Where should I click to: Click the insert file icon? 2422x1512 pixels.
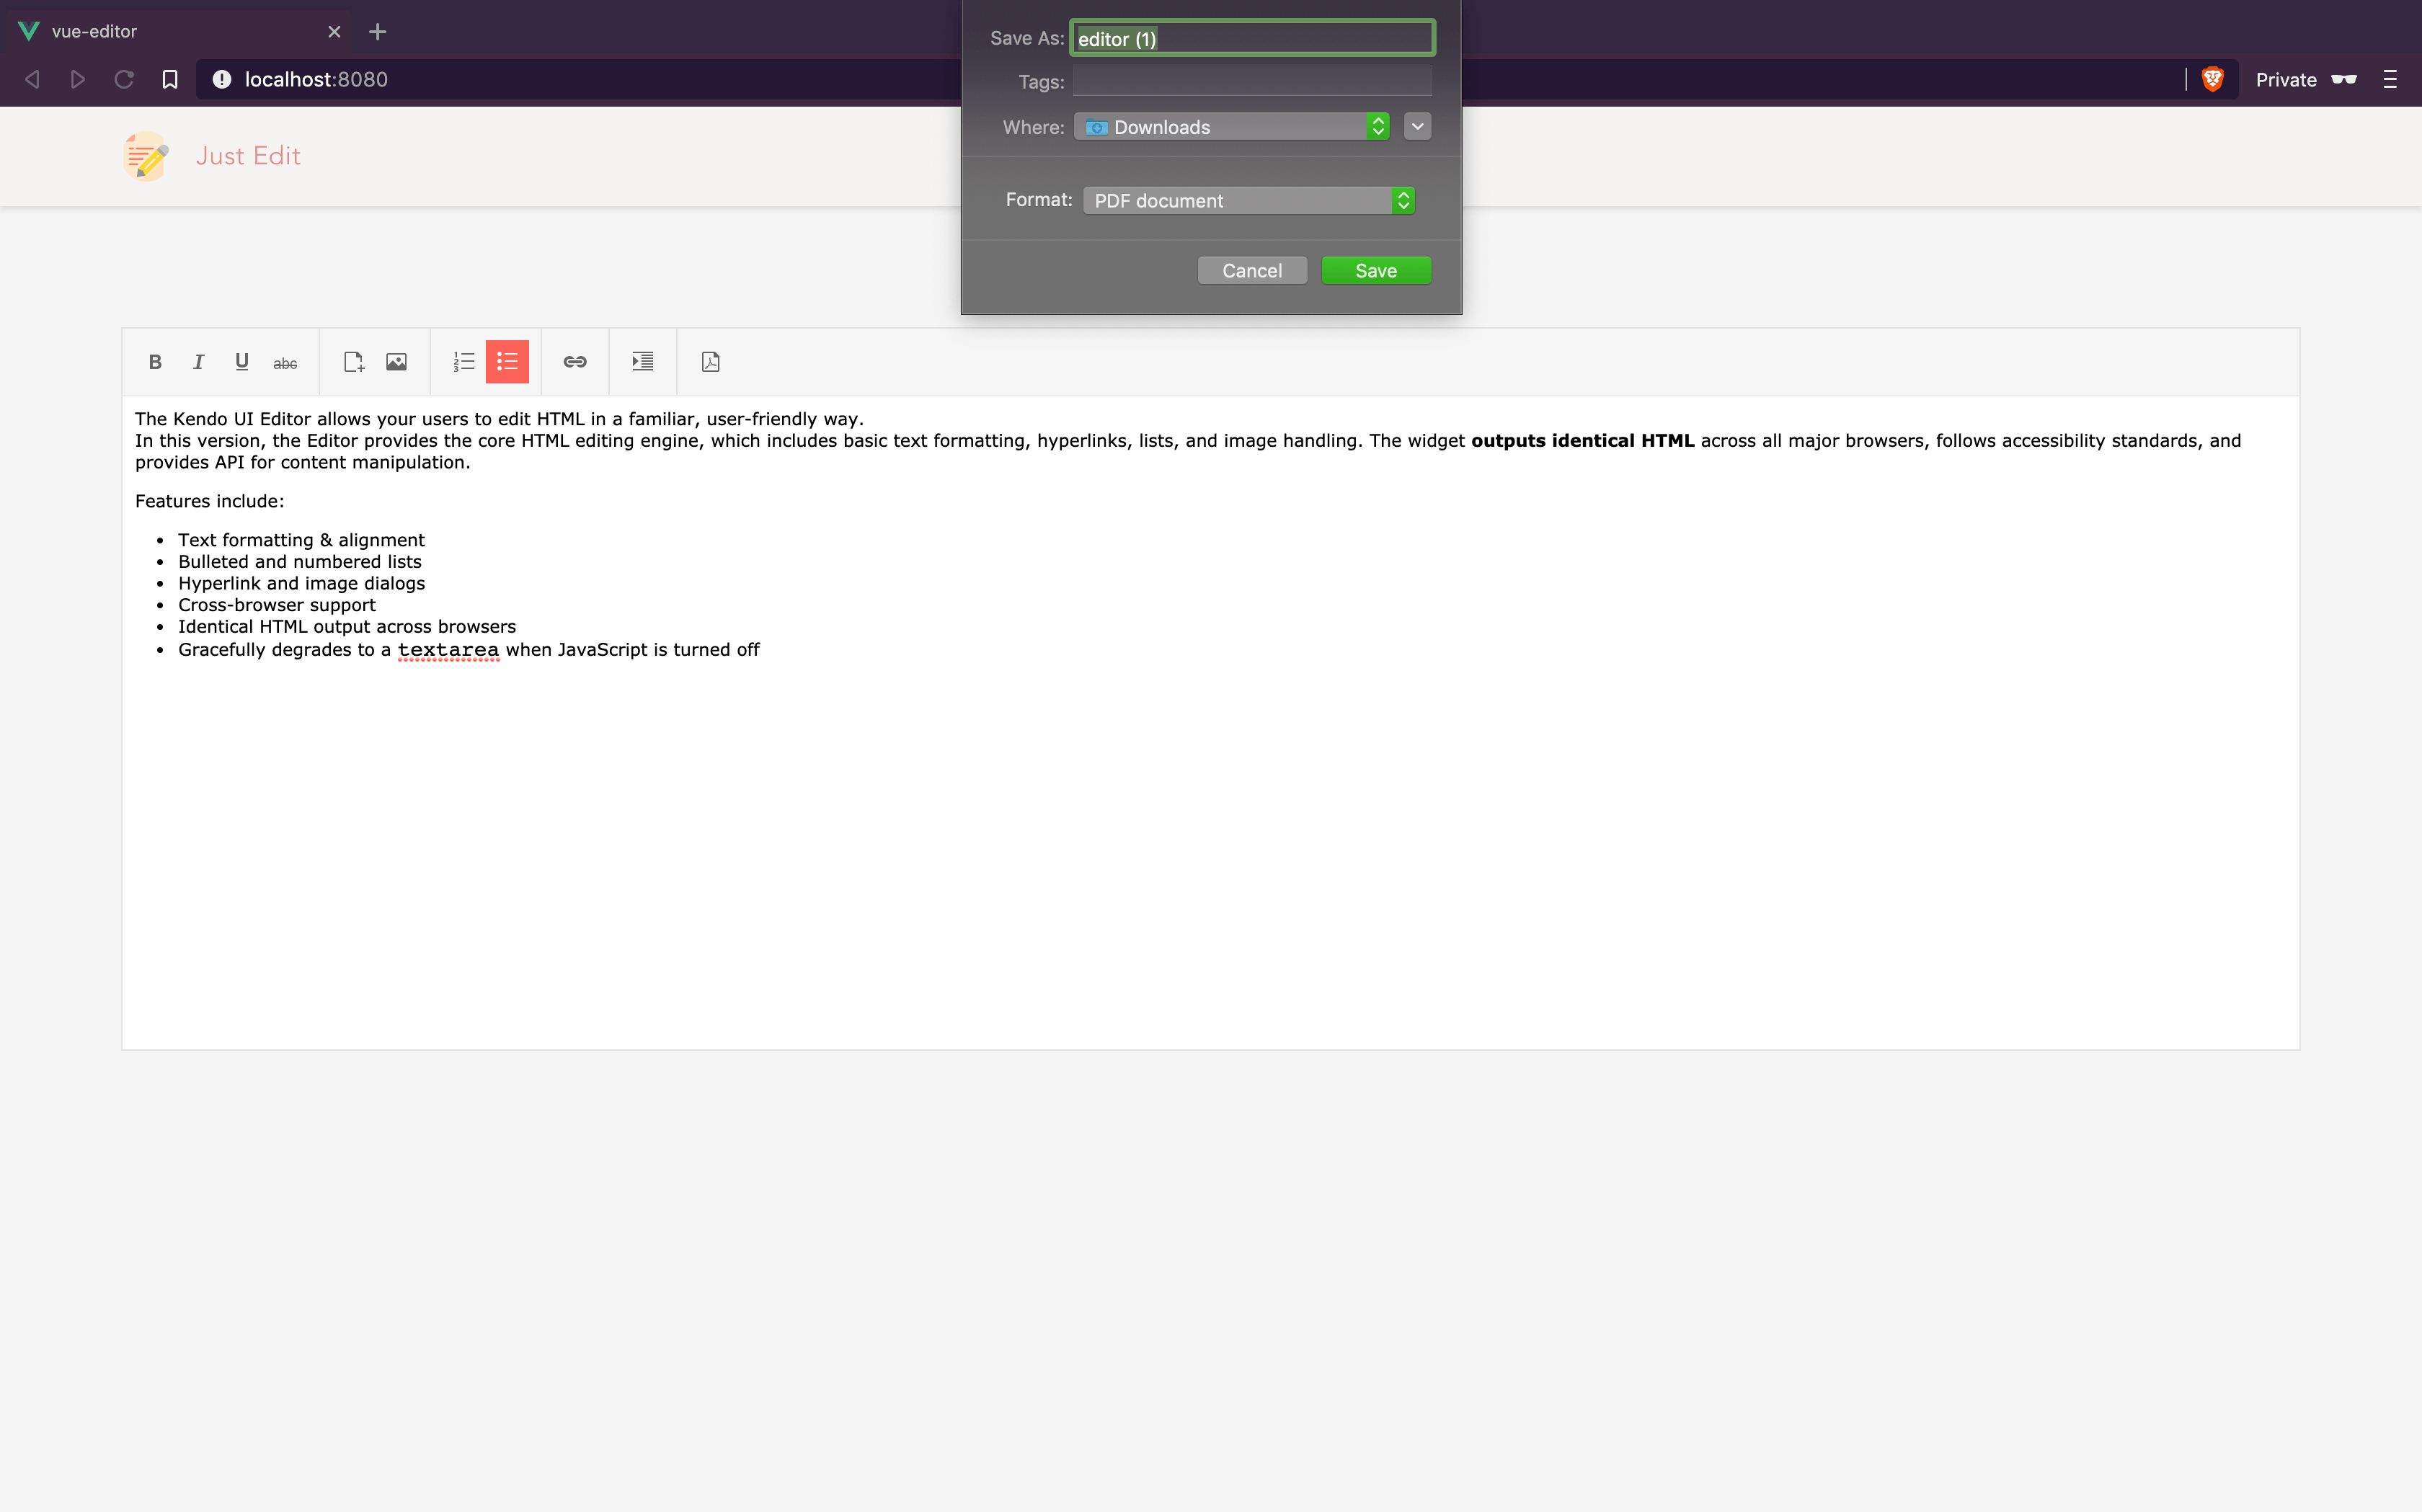[353, 362]
